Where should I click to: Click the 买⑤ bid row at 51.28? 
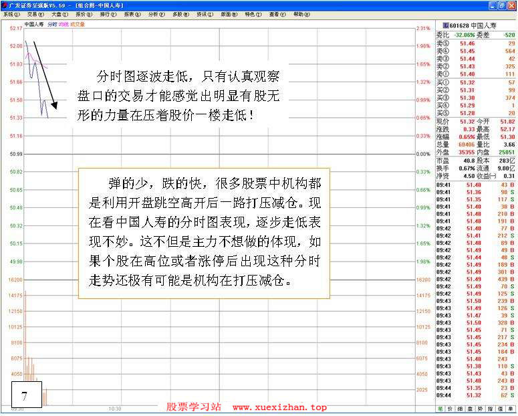coord(476,113)
